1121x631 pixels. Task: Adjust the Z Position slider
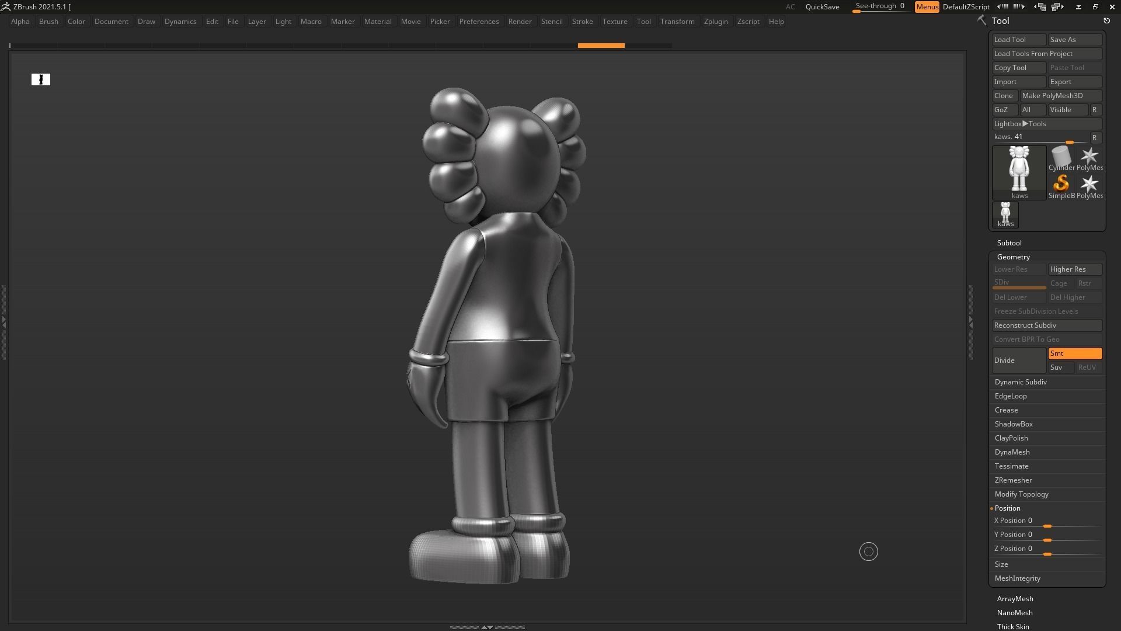click(x=1047, y=549)
